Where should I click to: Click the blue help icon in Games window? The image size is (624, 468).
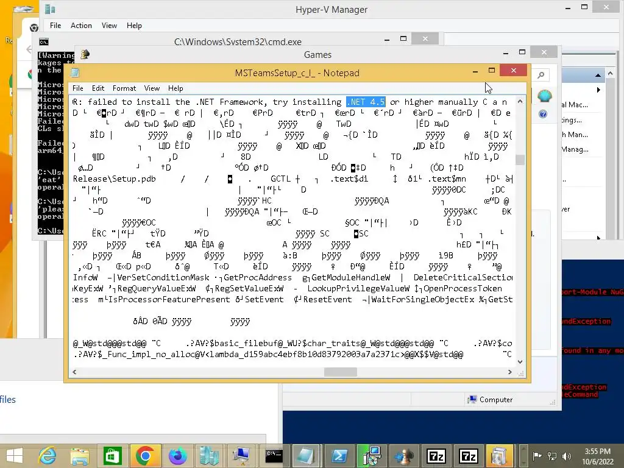coord(543,114)
